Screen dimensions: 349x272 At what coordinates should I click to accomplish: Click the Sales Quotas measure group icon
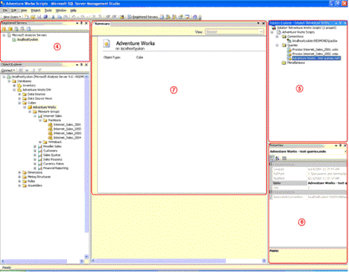pyautogui.click(x=40, y=155)
